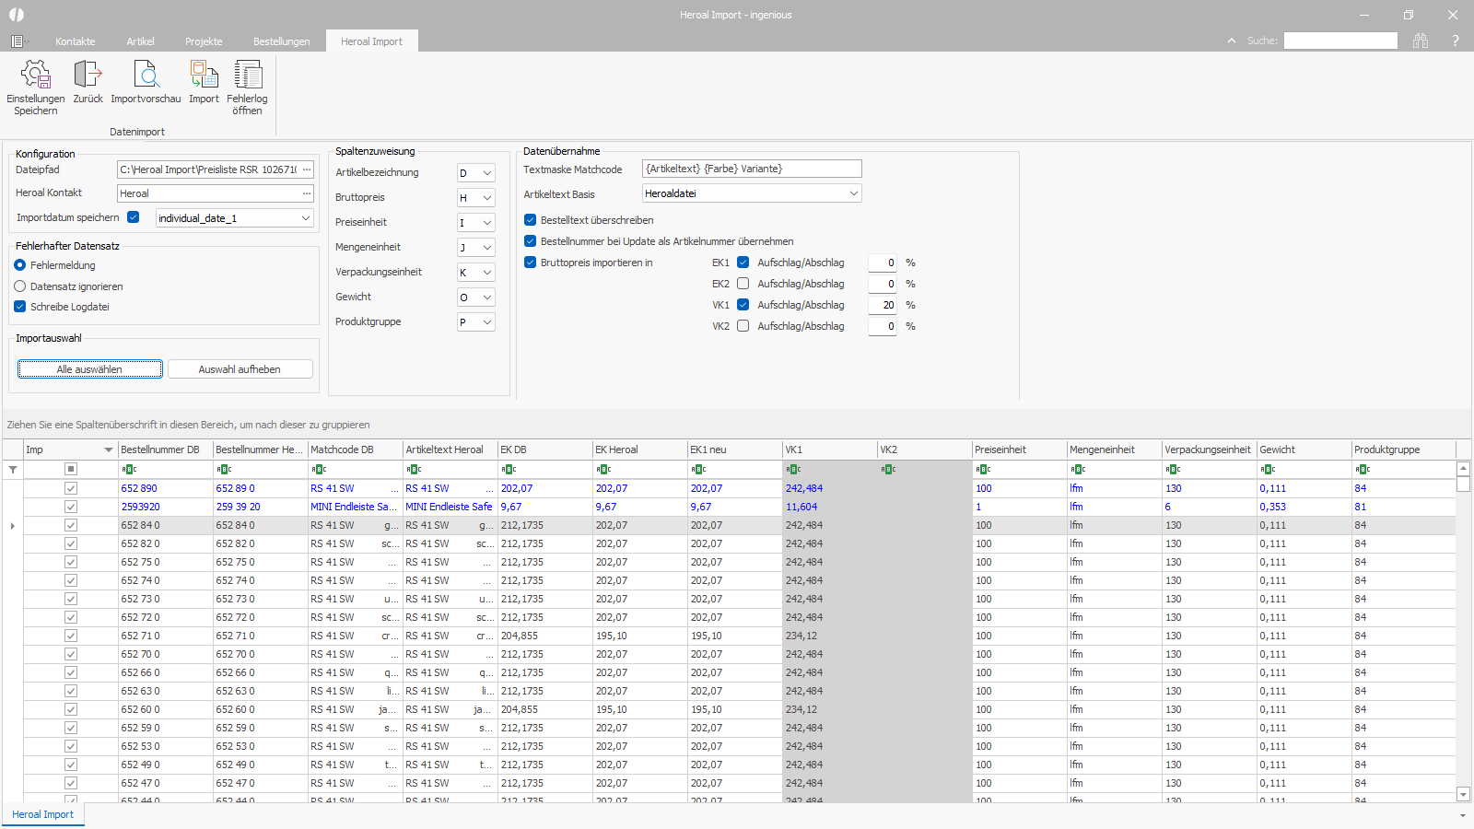Click the Alle auswählen button
This screenshot has height=829, width=1474.
click(x=89, y=369)
